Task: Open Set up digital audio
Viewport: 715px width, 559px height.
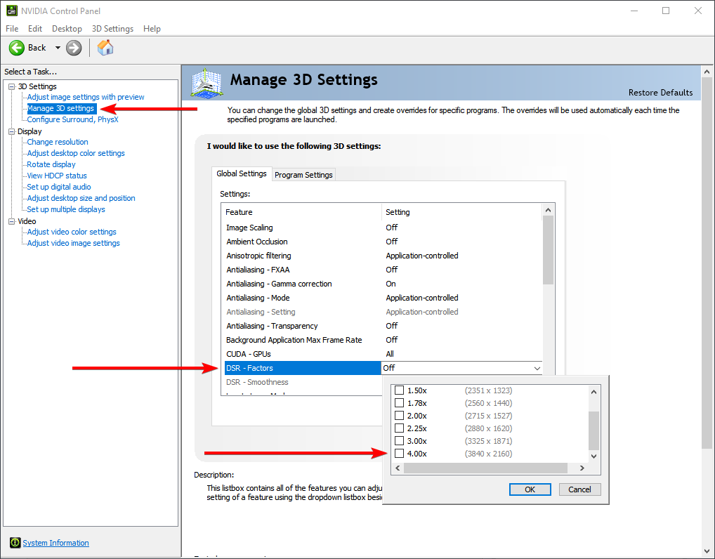Action: coord(59,187)
